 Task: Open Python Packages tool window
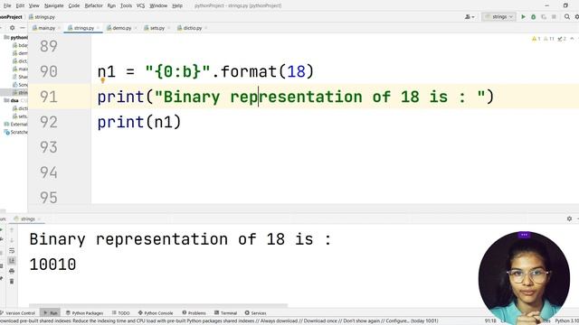pos(84,313)
